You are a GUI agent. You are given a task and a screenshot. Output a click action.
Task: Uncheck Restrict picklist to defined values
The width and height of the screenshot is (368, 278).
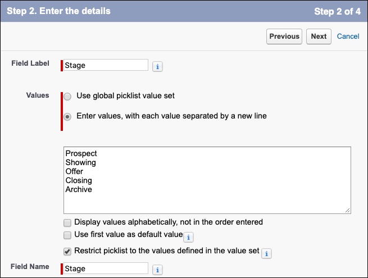pyautogui.click(x=67, y=252)
